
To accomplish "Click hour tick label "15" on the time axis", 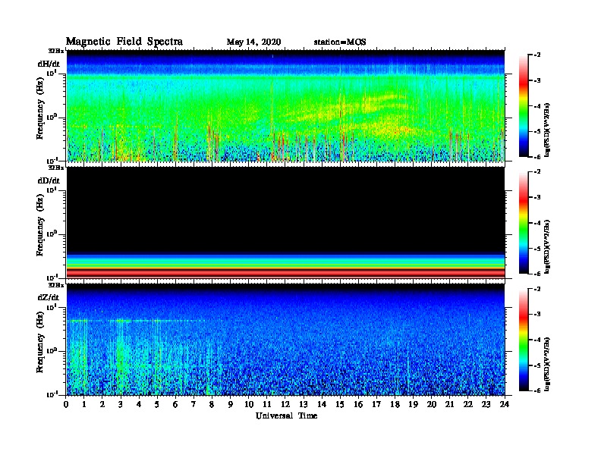I will 340,405.
